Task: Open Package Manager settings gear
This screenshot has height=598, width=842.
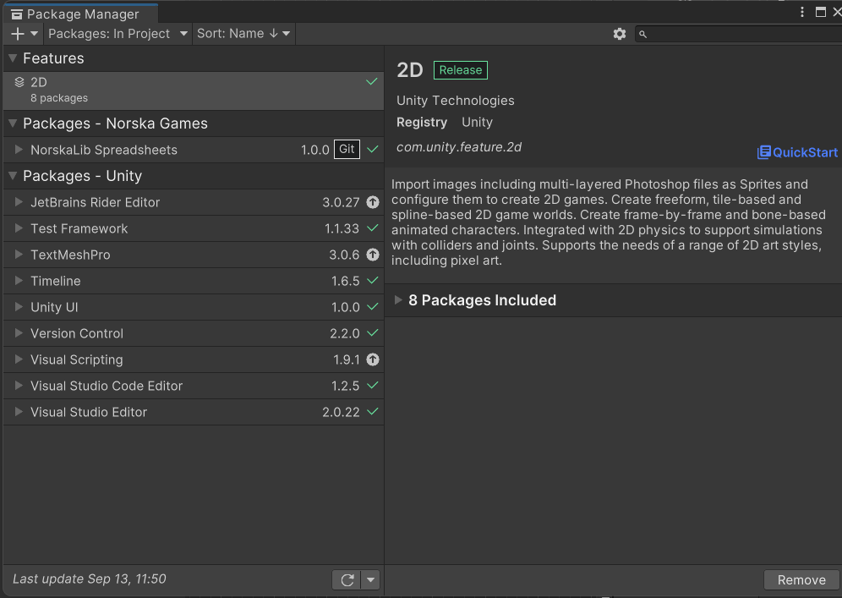Action: point(619,34)
